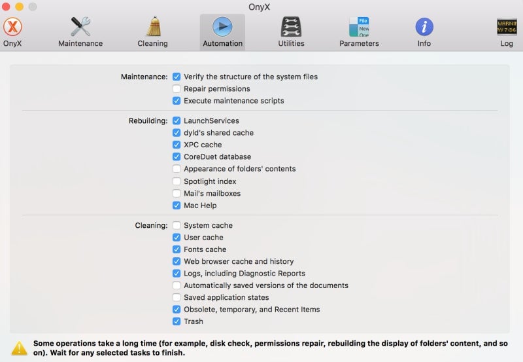Viewport: 523px width, 362px height.
Task: Click the yellow warning triangle icon
Action: point(20,348)
